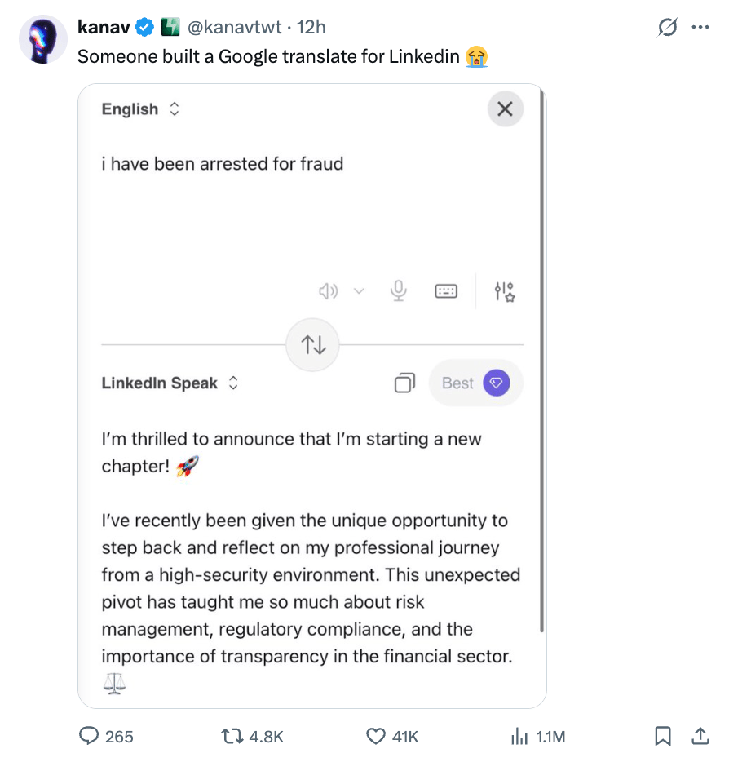729x762 pixels.
Task: Repost this tweet using retweet icon
Action: [x=232, y=737]
